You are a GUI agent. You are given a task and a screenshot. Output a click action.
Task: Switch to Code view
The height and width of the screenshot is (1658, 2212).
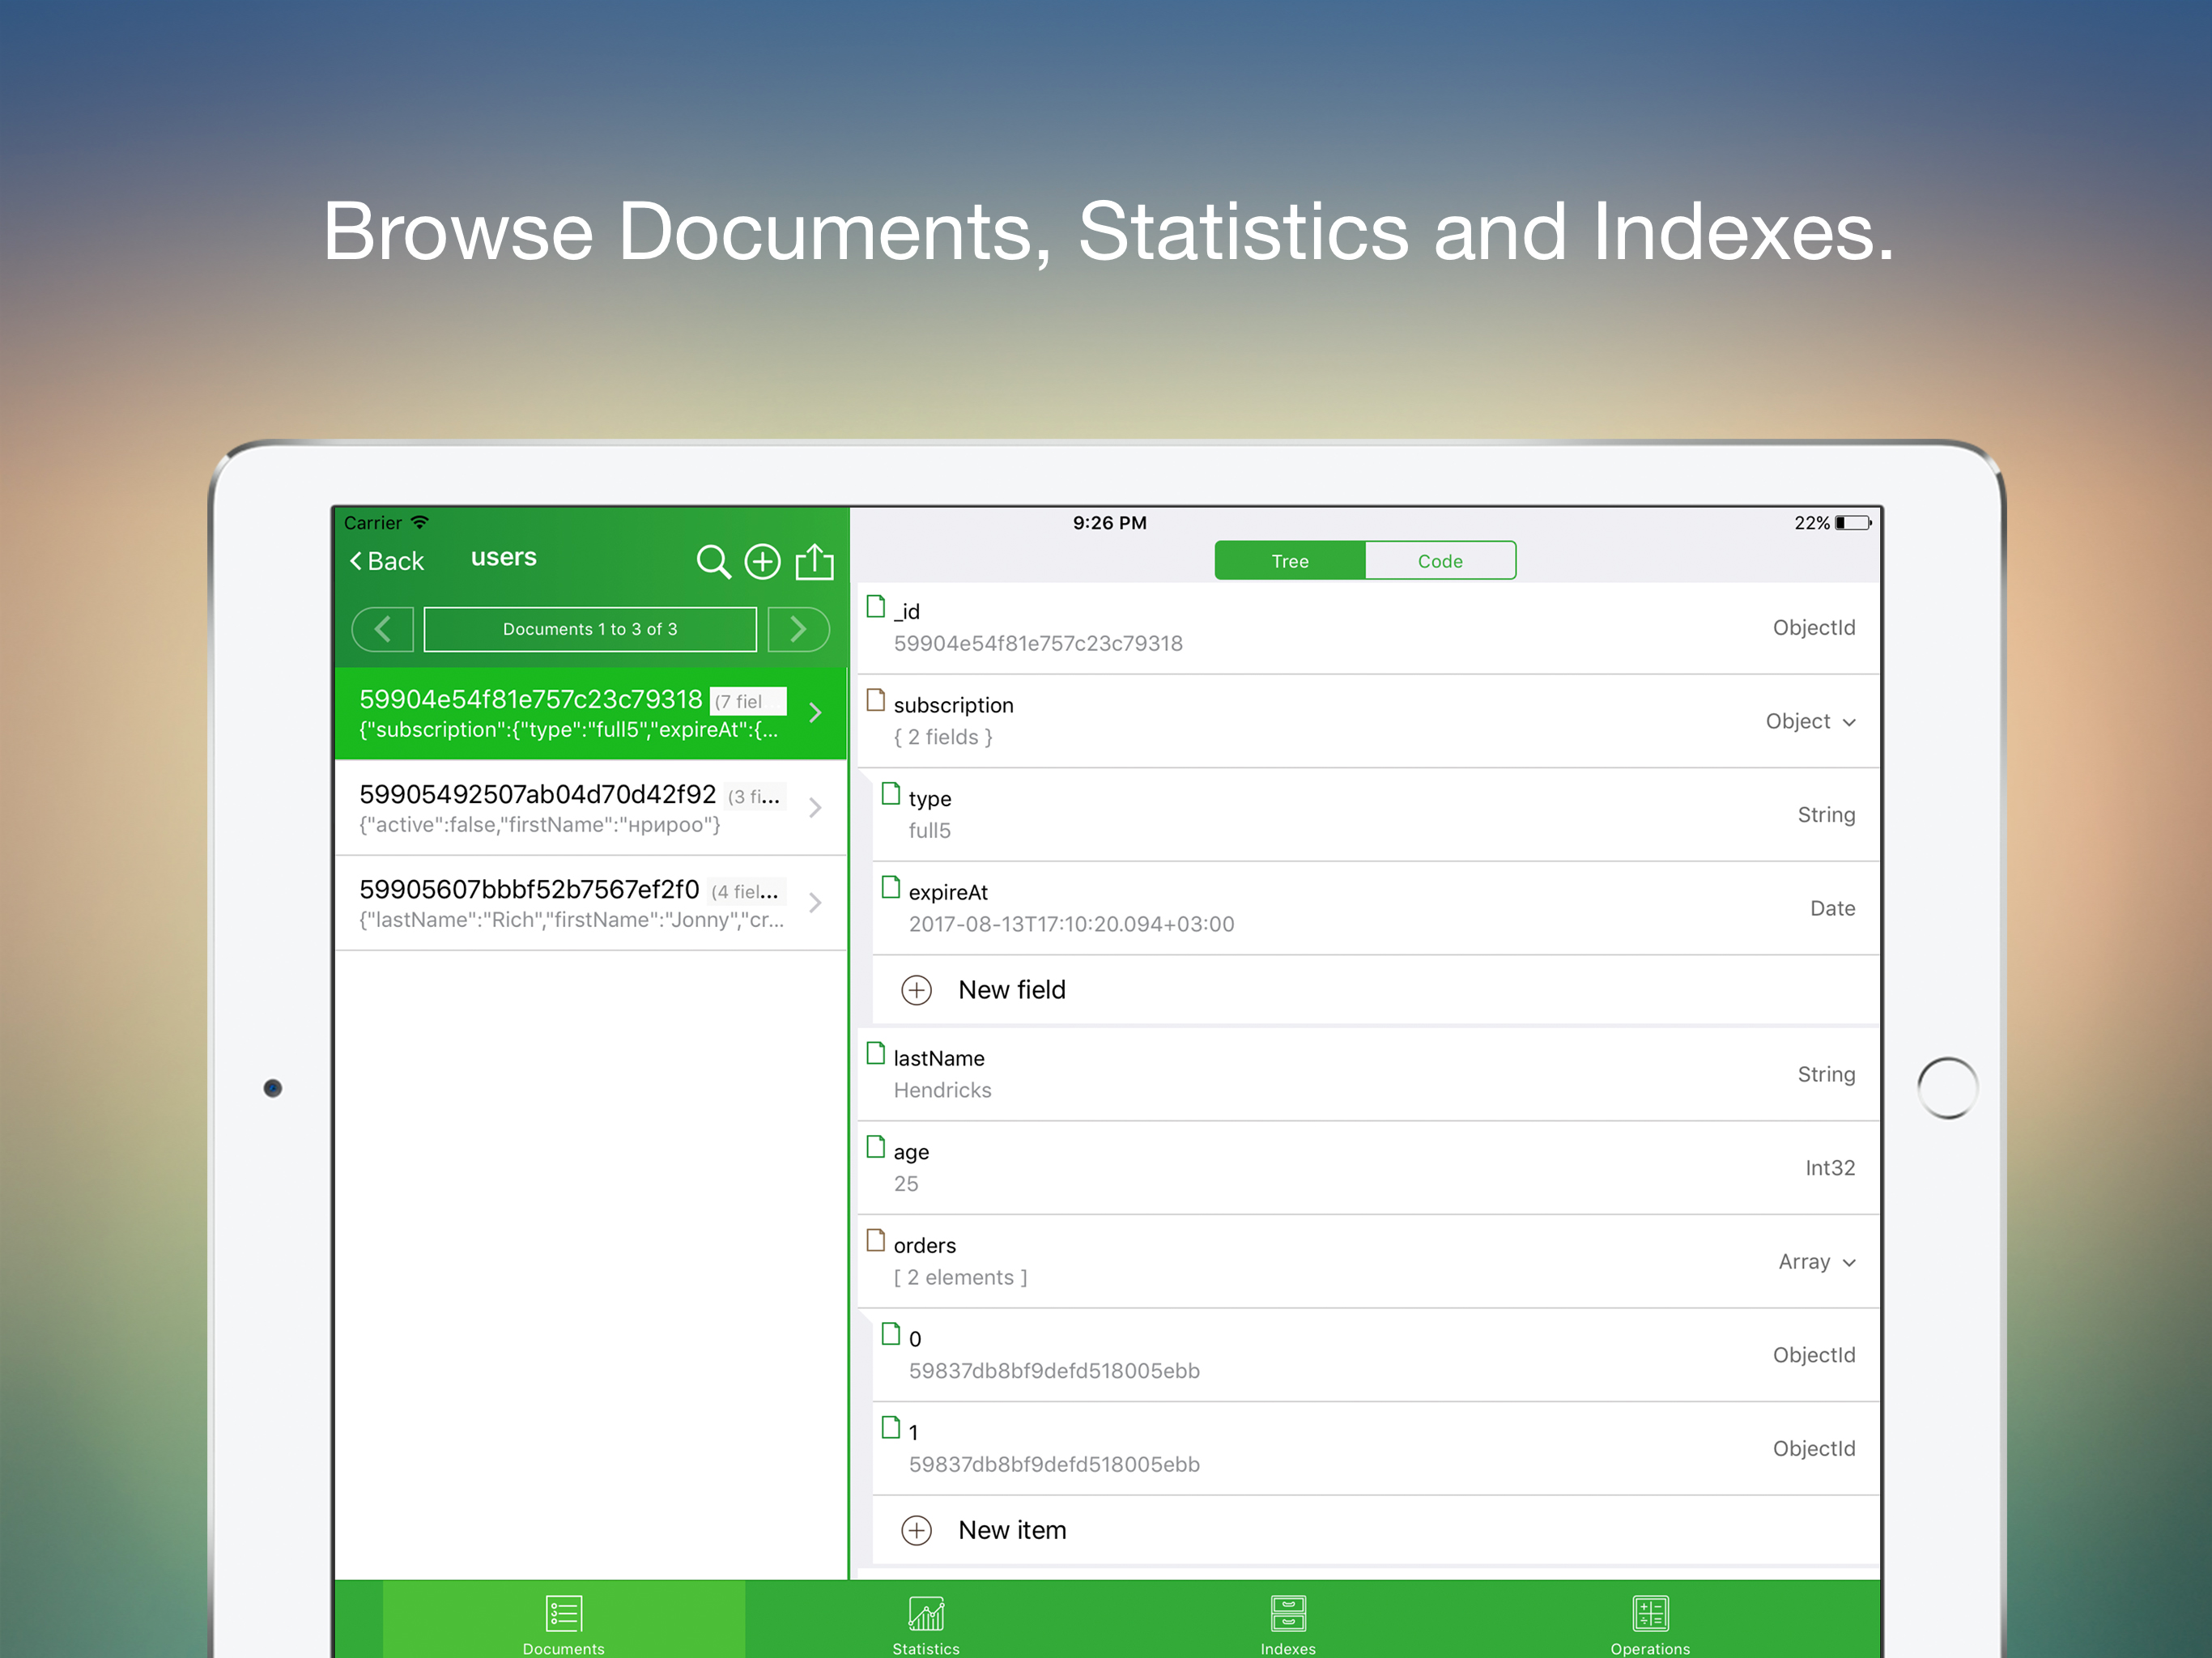pyautogui.click(x=1439, y=561)
